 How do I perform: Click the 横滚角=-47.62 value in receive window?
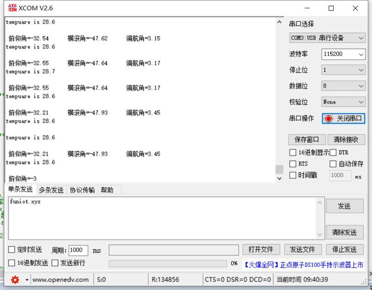tap(88, 38)
